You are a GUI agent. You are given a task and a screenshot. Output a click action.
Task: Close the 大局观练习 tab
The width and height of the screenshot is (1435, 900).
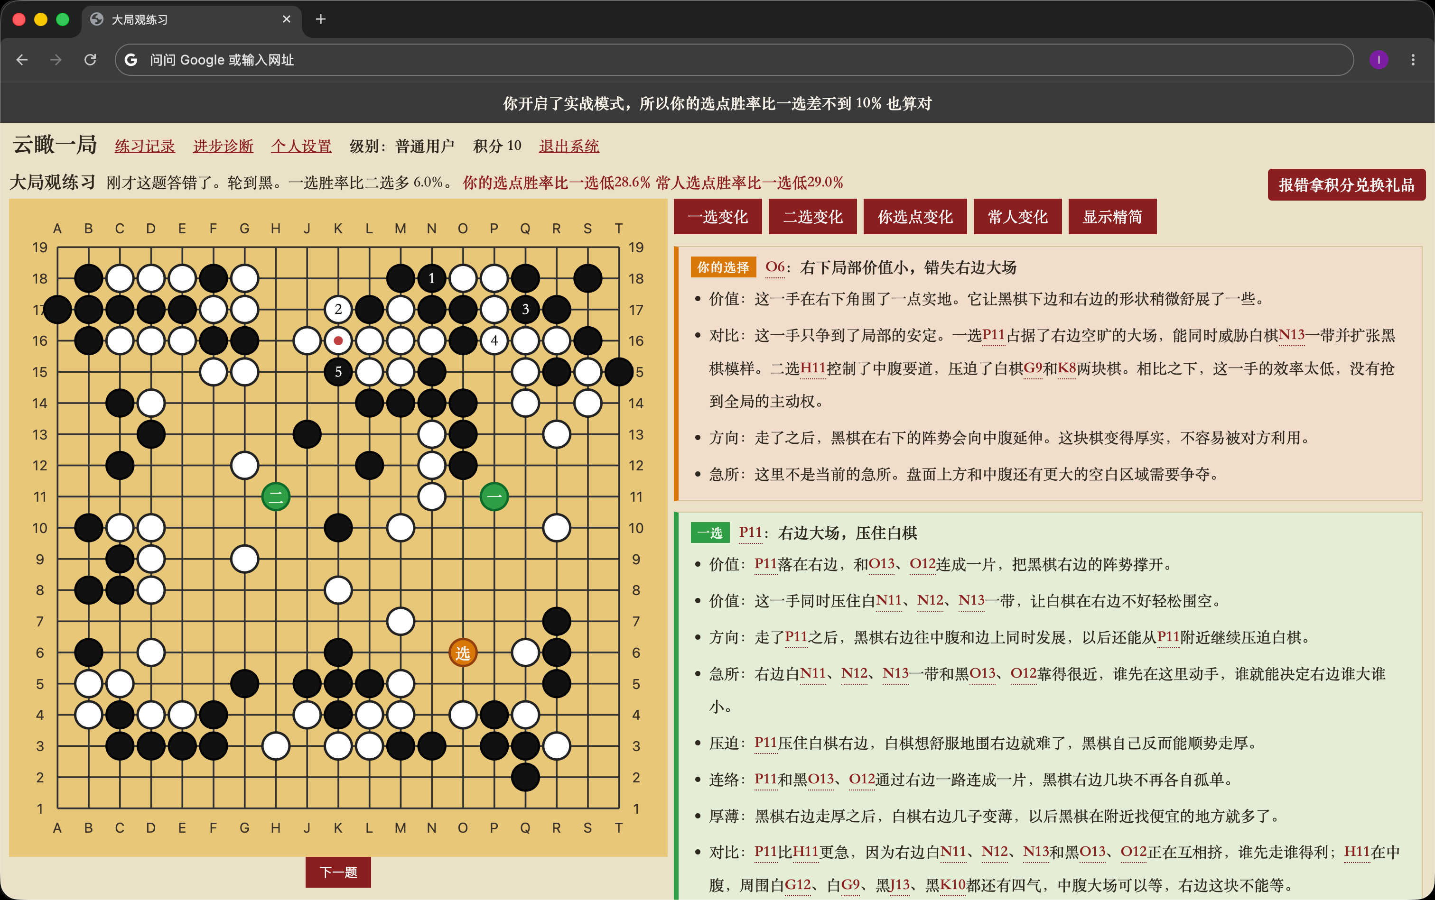tap(287, 19)
